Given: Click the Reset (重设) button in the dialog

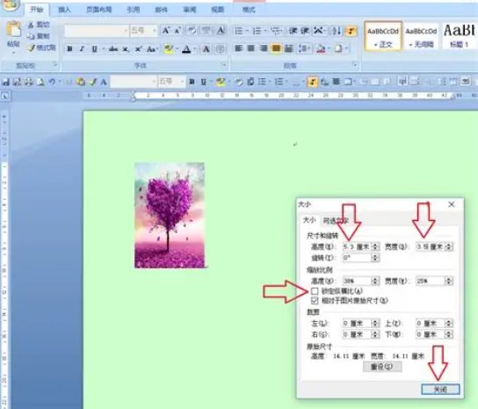Looking at the screenshot, I should [382, 367].
